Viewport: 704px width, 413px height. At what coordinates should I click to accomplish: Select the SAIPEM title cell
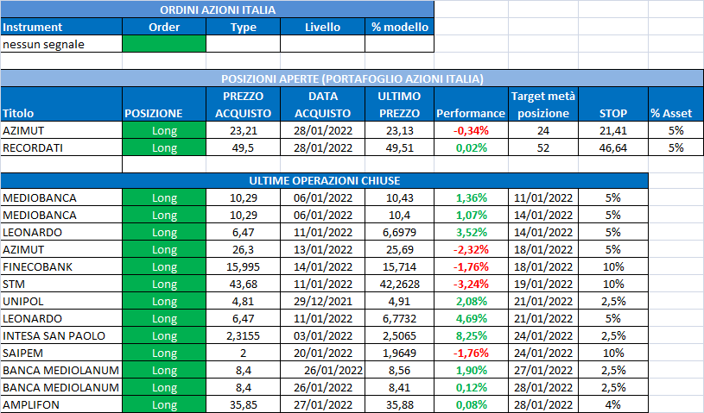click(61, 353)
